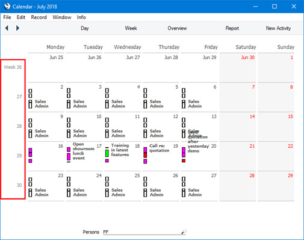Open Sales Admin activity on Tuesday 24
Screen dimensions: 304x240
click(x=80, y=192)
